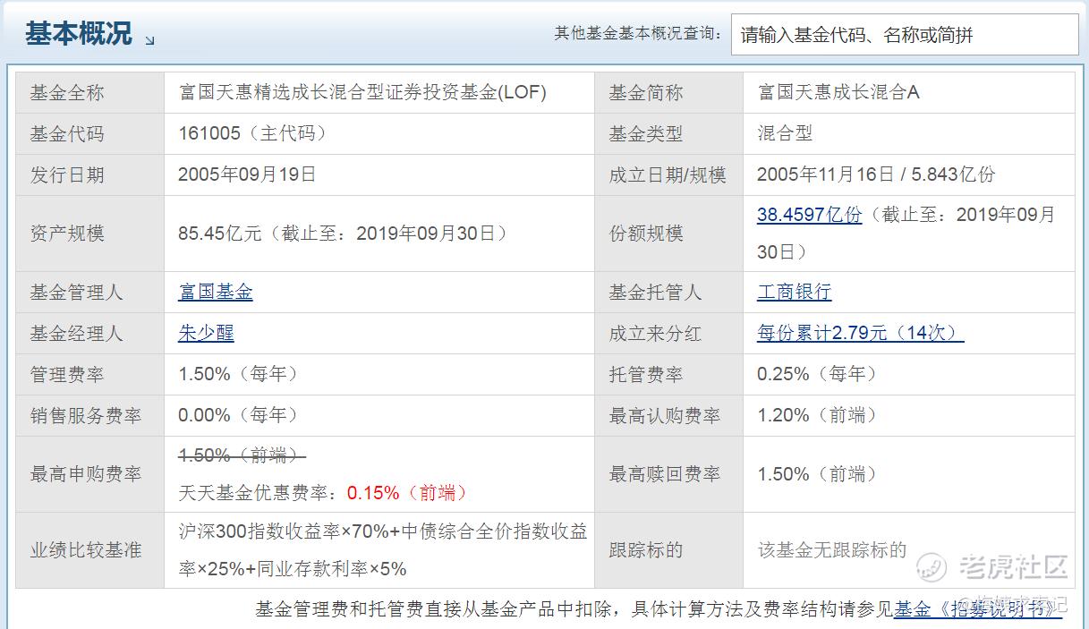Select max redemption fee 1.50%（前端）
Image resolution: width=1089 pixels, height=629 pixels.
point(818,474)
